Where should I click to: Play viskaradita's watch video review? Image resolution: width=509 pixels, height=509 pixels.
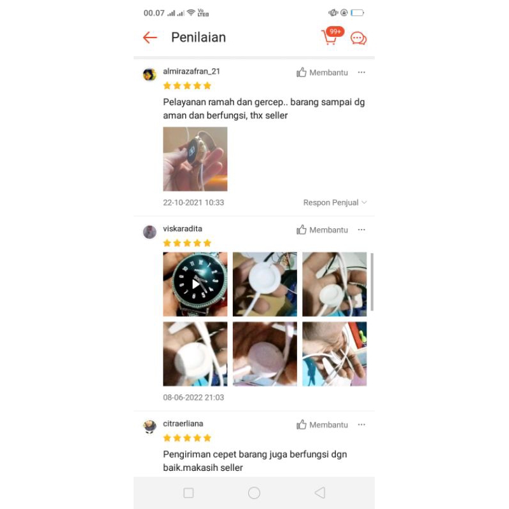coord(195,284)
